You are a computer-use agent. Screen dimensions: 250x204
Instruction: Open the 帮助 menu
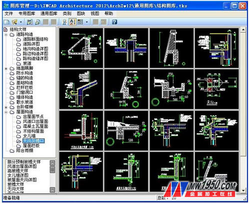tap(108, 13)
